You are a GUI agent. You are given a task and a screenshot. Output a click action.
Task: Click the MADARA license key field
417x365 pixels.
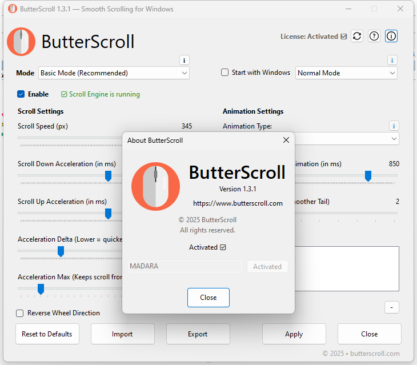pos(185,266)
